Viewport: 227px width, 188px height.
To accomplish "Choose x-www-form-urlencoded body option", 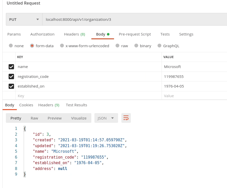I will click(x=62, y=46).
